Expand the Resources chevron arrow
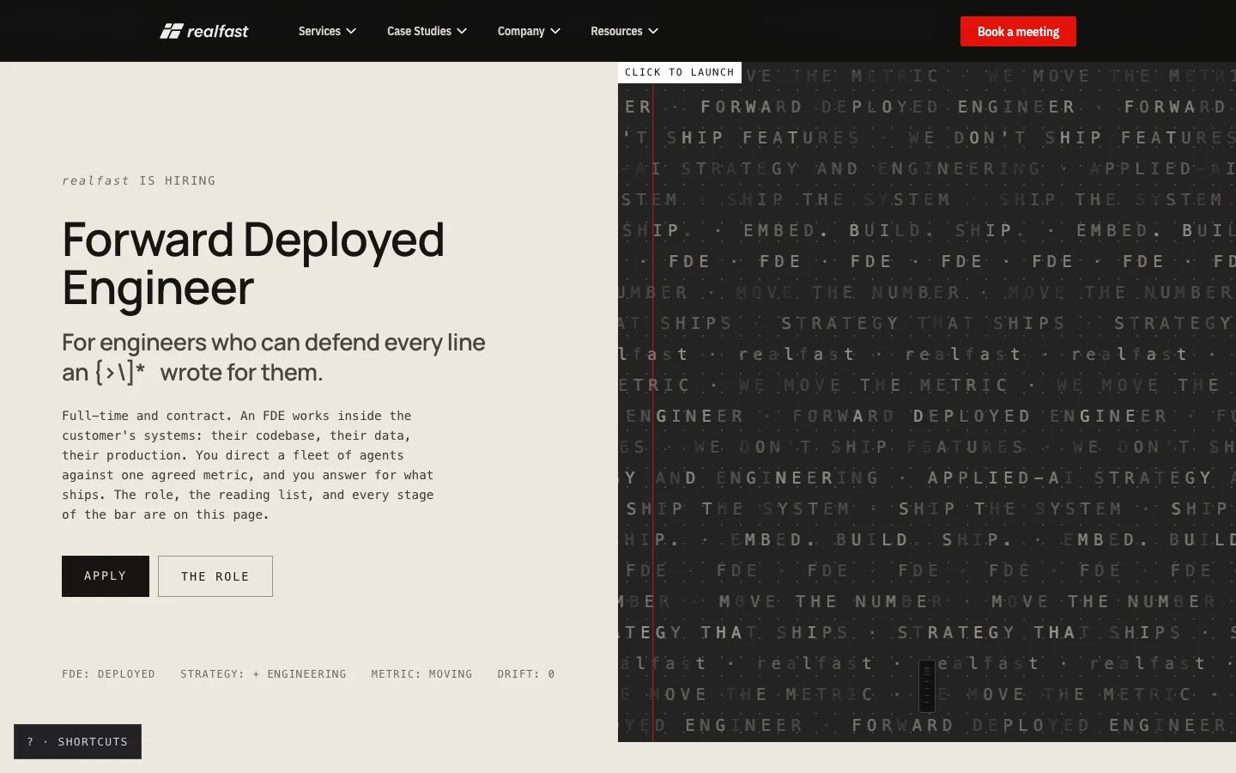Viewport: 1236px width, 773px height. click(x=653, y=31)
